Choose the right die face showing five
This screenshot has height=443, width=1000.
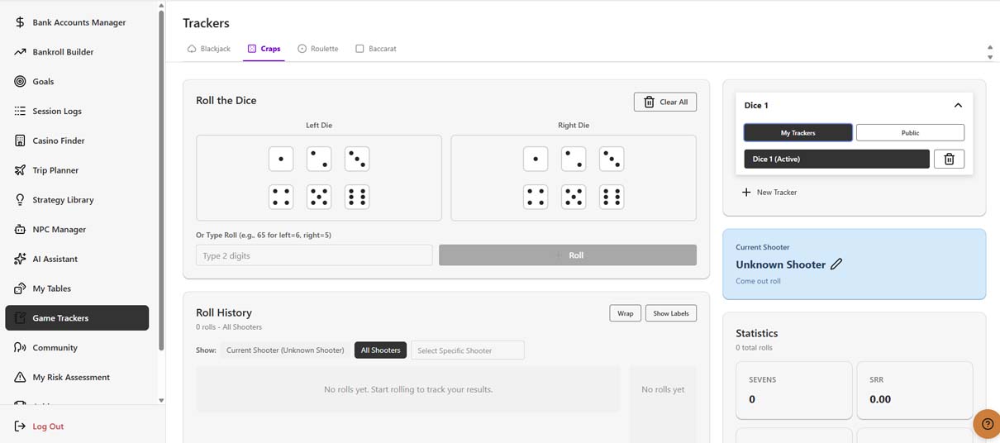pos(574,197)
